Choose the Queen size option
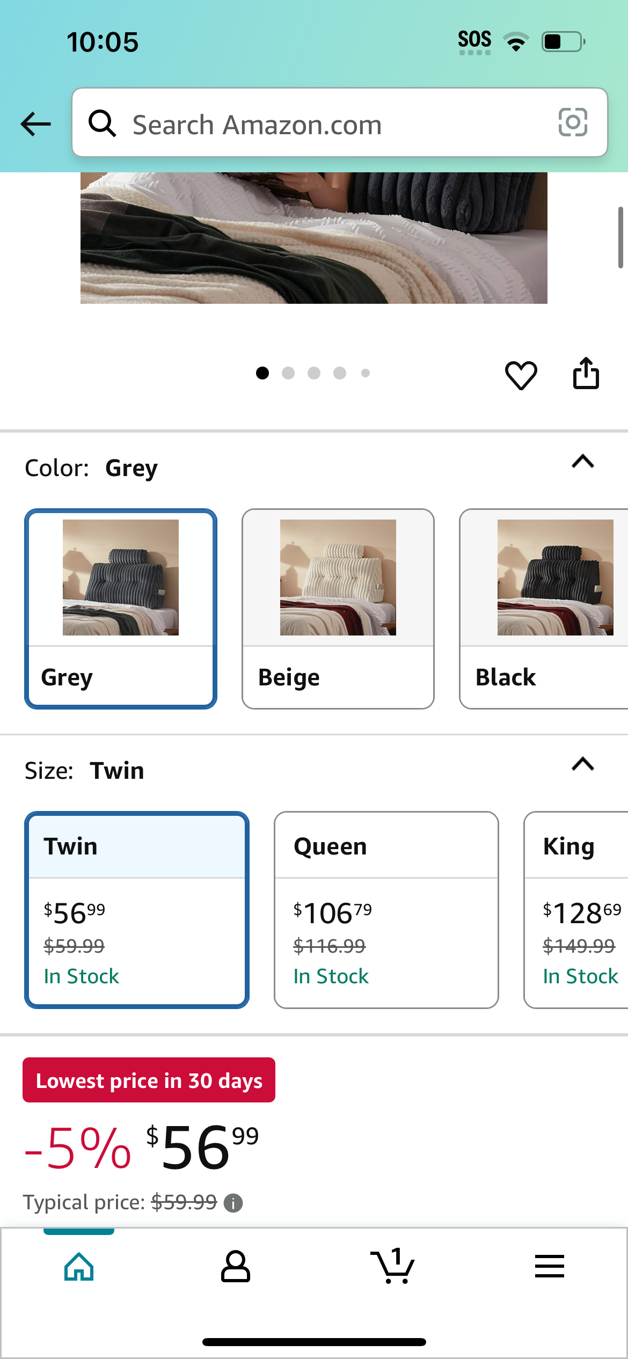Viewport: 628px width, 1359px height. coord(386,910)
